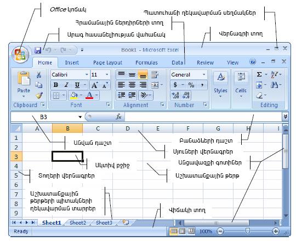Redo the last action
The width and height of the screenshot is (296, 241).
(x=63, y=50)
